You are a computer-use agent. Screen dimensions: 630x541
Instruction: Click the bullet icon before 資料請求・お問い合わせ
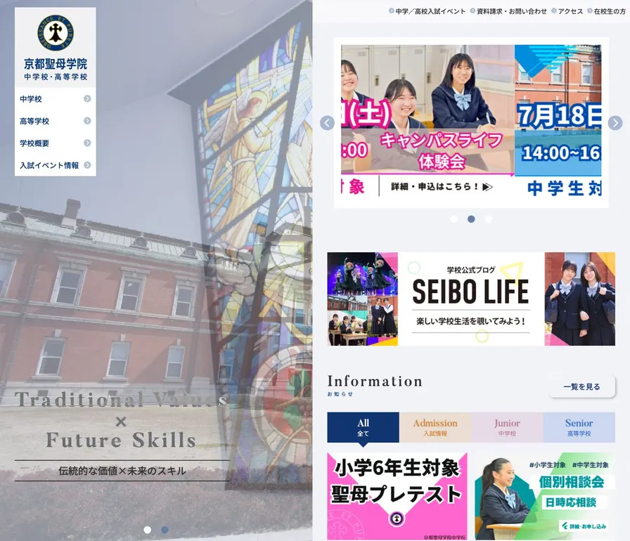point(472,11)
